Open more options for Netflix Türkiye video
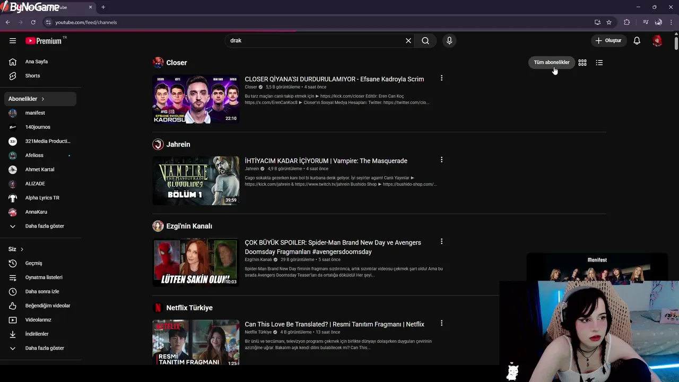Image resolution: width=679 pixels, height=382 pixels. click(441, 323)
